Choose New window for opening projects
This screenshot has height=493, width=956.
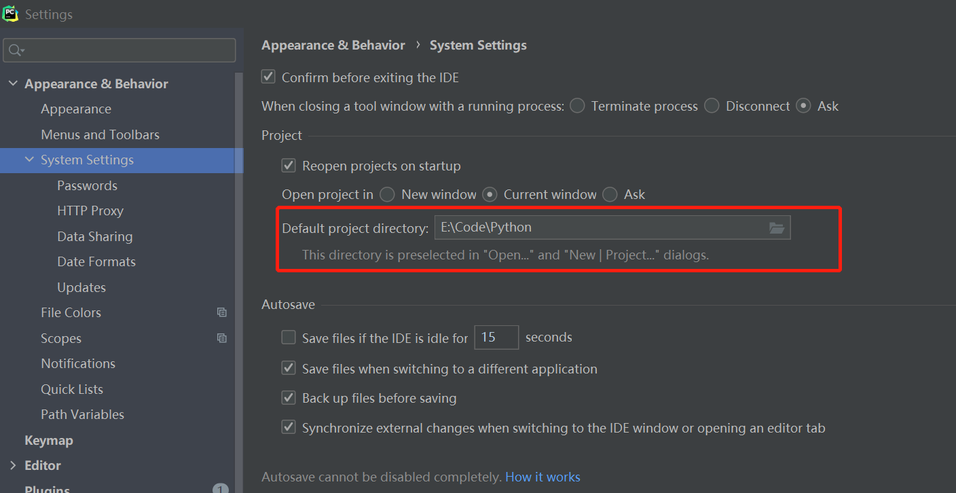click(x=388, y=195)
